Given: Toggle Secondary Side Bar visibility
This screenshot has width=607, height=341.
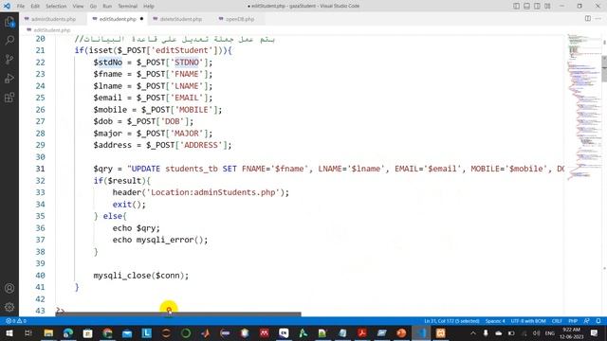Looking at the screenshot, I should tap(537, 6).
